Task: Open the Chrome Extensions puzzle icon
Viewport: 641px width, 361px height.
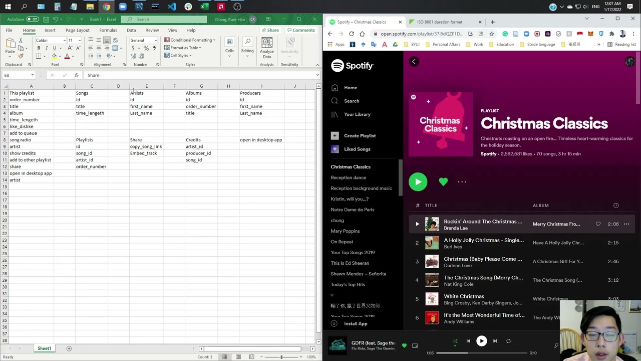Action: [611, 34]
